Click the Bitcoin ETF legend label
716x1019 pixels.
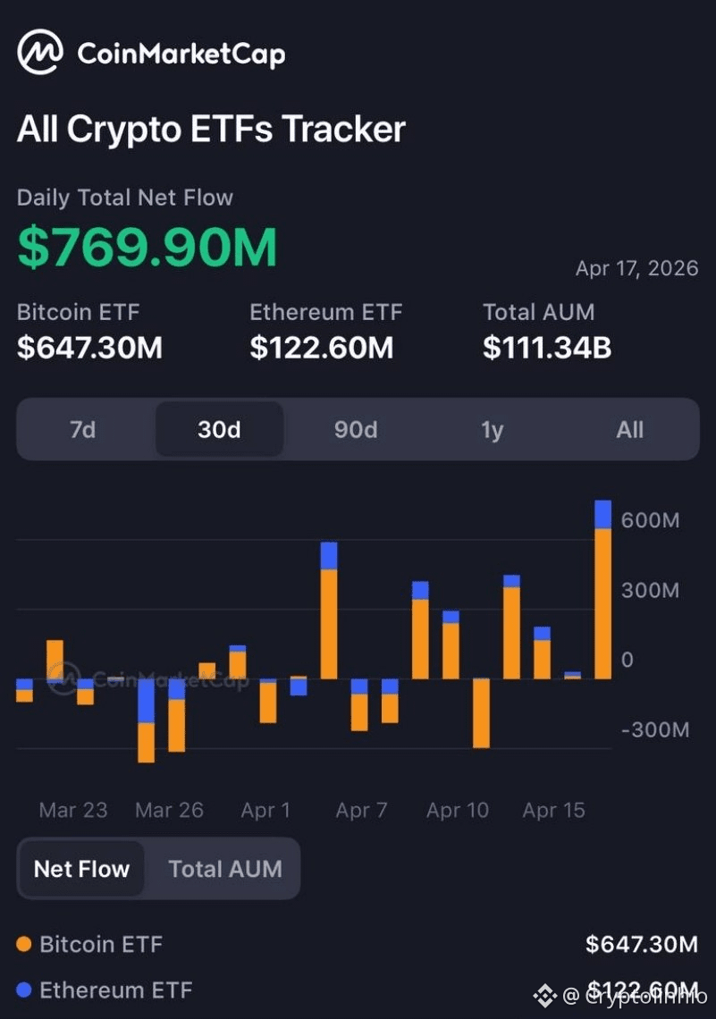tap(101, 944)
